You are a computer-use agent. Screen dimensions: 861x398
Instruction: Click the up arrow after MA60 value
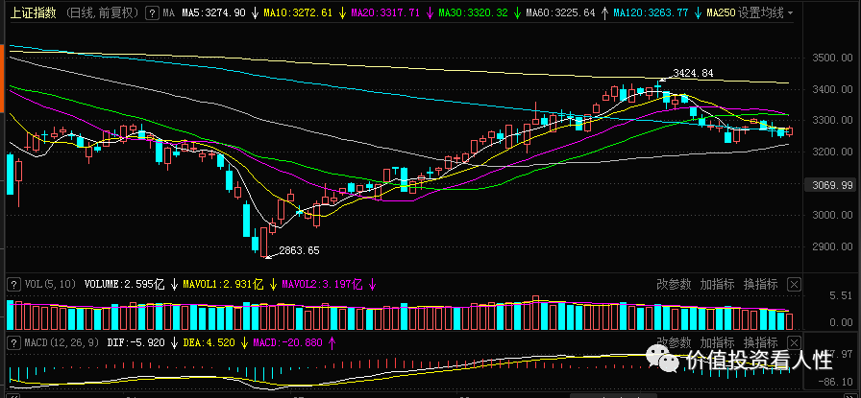click(x=605, y=13)
